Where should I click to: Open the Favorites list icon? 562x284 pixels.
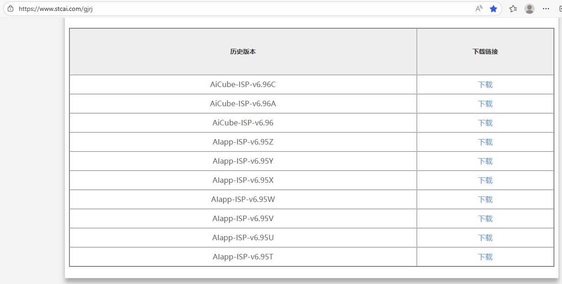pyautogui.click(x=513, y=9)
